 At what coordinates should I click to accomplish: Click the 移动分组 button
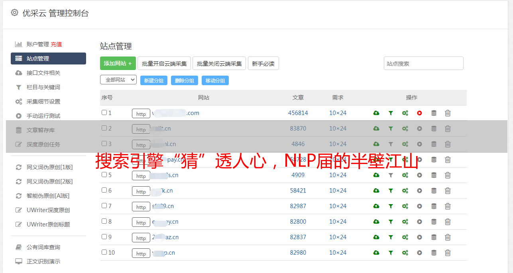click(215, 80)
